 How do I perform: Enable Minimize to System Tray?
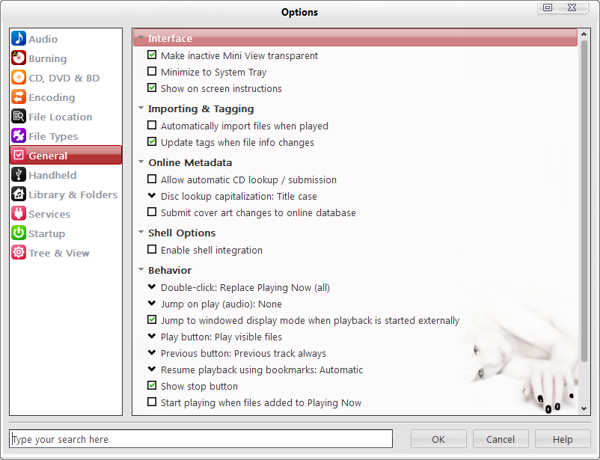coord(152,72)
